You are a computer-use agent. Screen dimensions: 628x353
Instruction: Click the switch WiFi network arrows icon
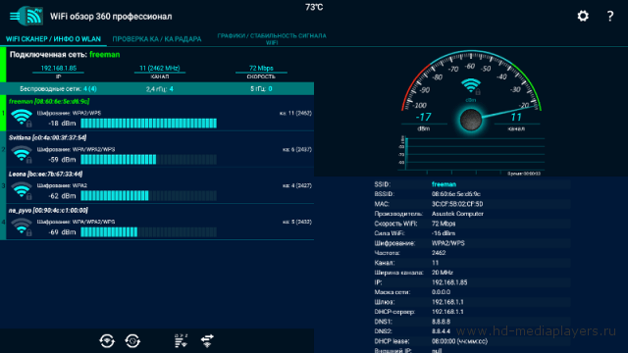[x=207, y=340]
